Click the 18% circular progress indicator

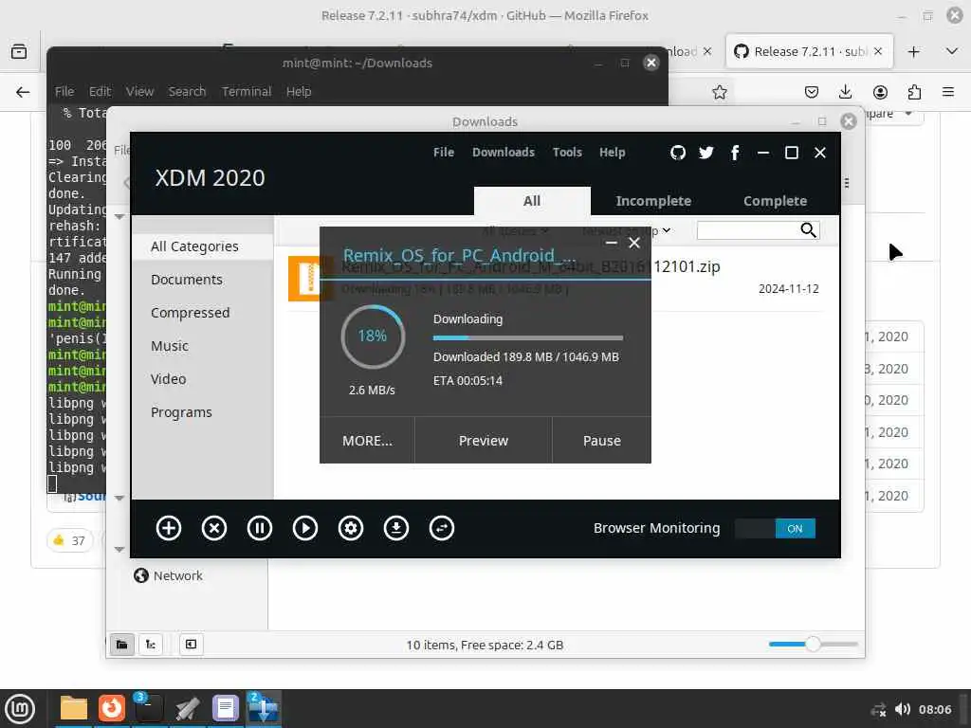[372, 337]
